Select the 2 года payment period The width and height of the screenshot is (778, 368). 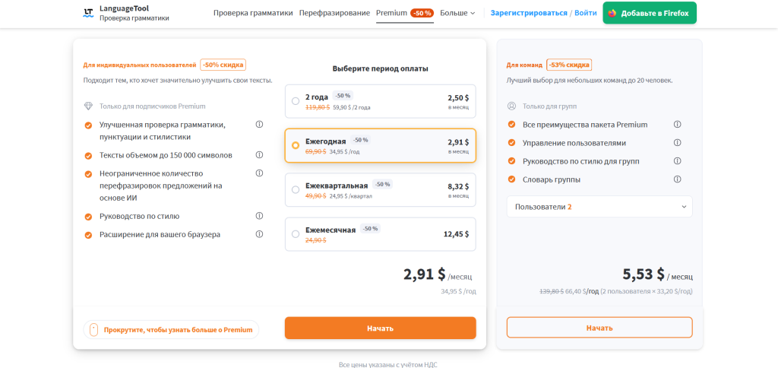click(x=381, y=101)
